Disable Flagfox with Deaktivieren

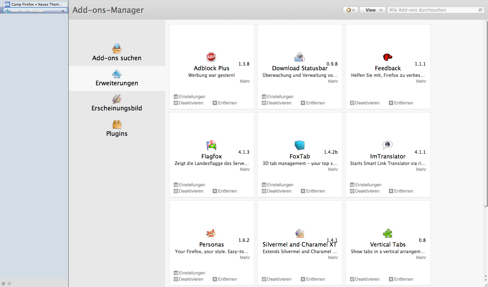[188, 191]
